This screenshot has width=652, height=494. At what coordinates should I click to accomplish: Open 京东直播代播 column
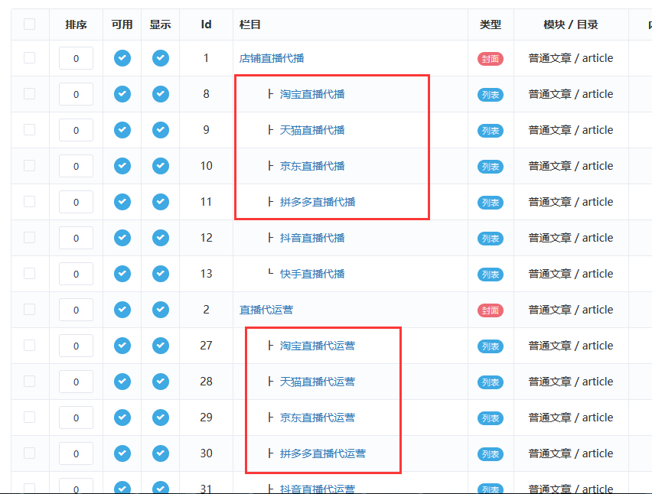tap(312, 166)
